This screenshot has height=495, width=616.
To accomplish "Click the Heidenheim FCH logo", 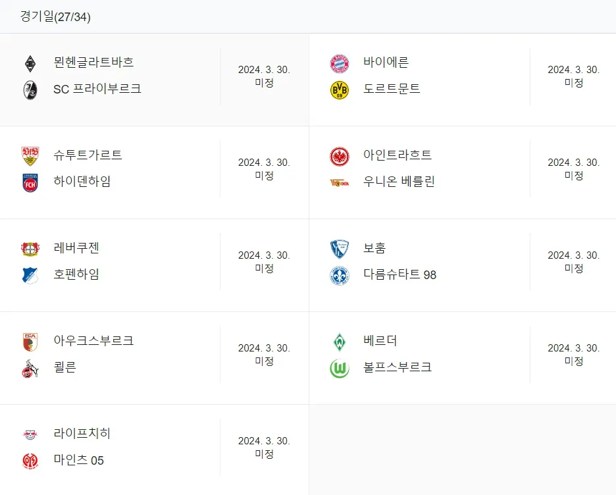I will [x=30, y=183].
